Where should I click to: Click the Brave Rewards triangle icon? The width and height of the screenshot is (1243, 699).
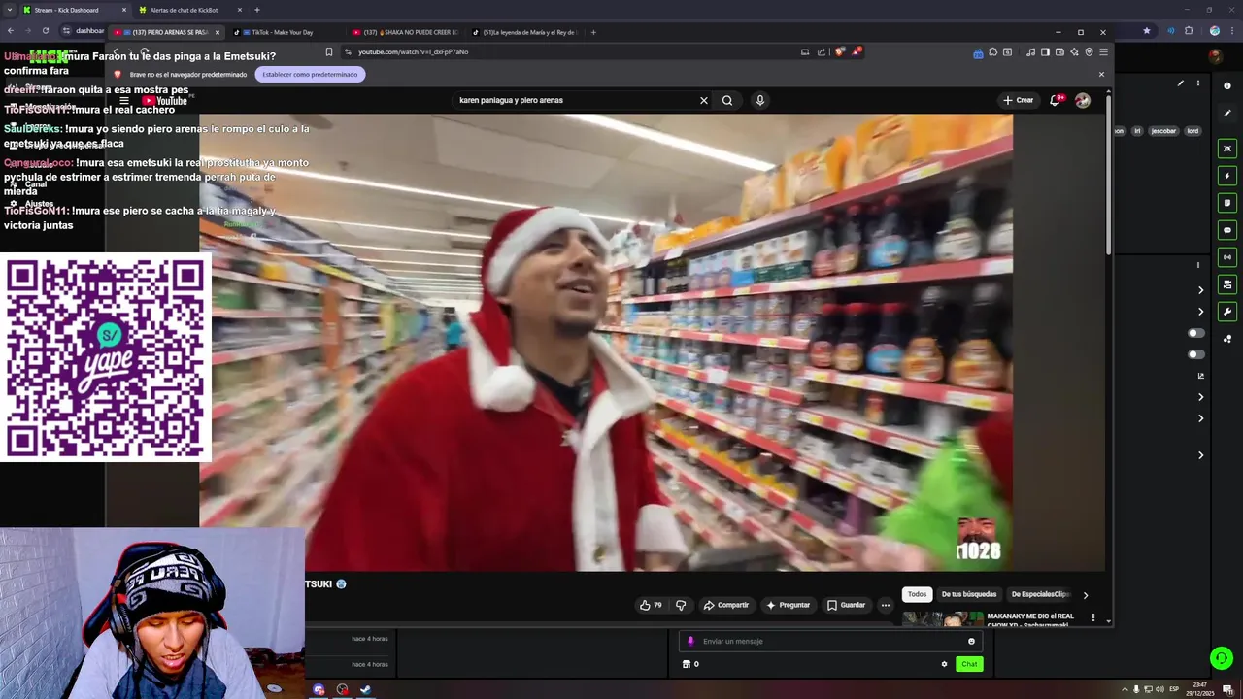[856, 51]
